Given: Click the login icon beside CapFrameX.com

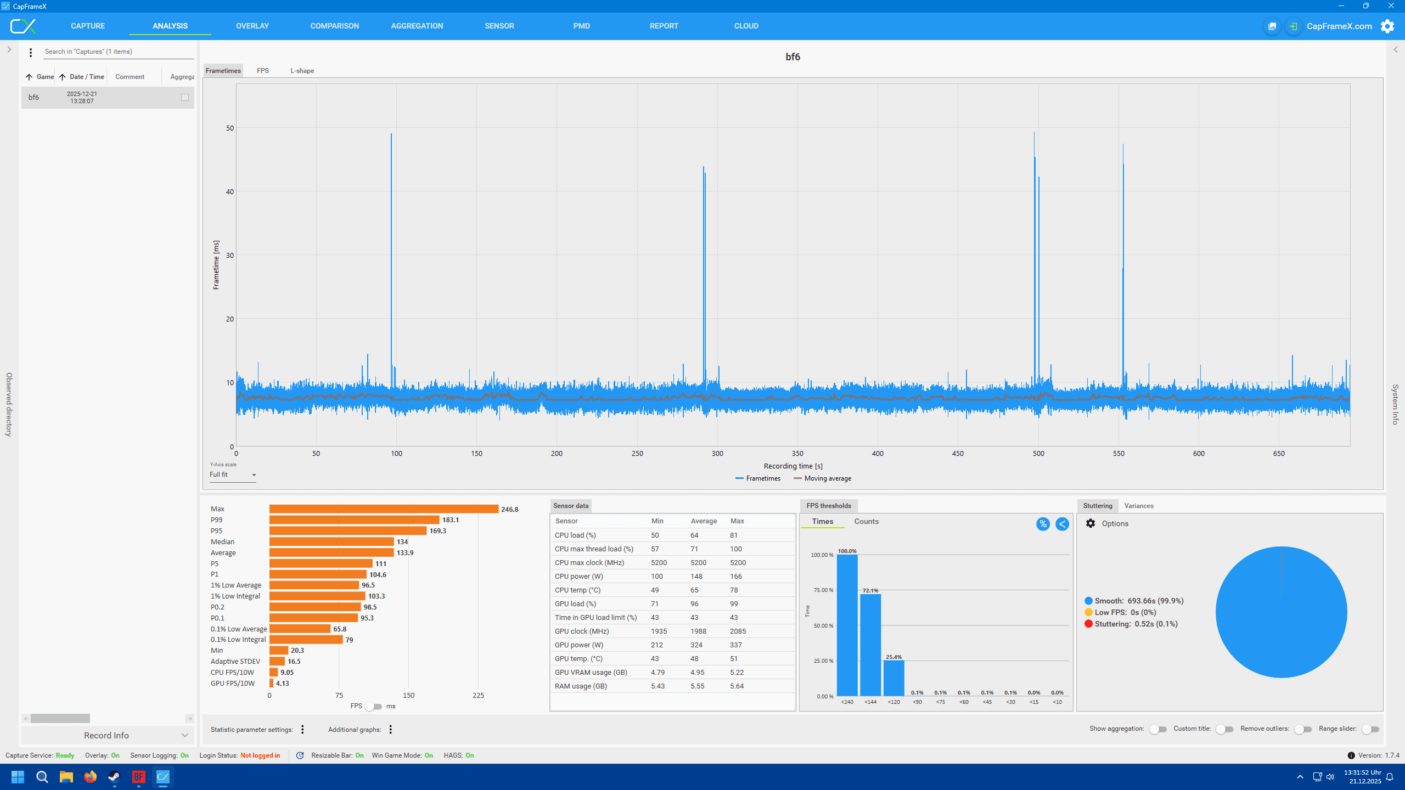Looking at the screenshot, I should [1294, 26].
